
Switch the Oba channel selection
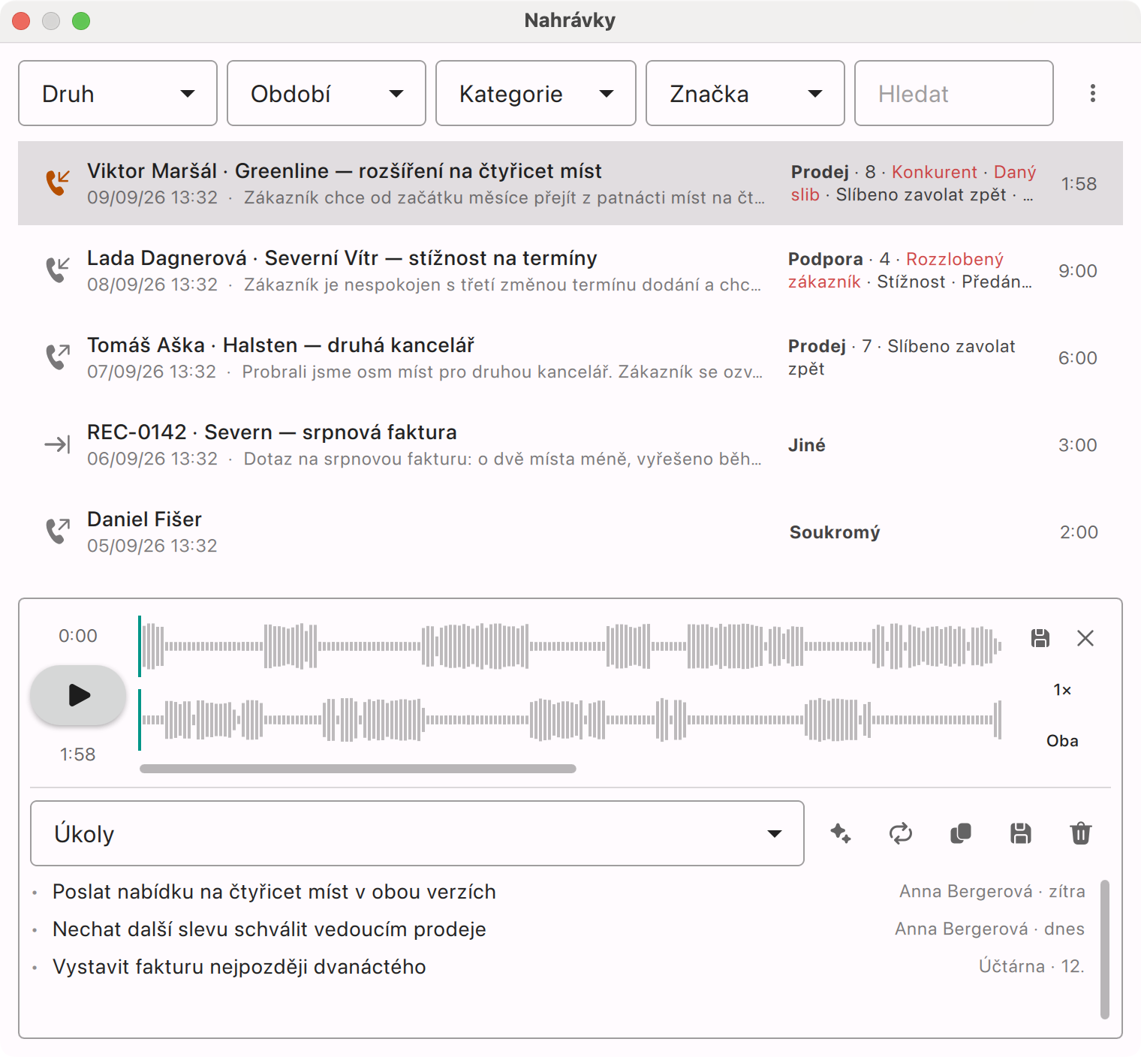[x=1062, y=741]
